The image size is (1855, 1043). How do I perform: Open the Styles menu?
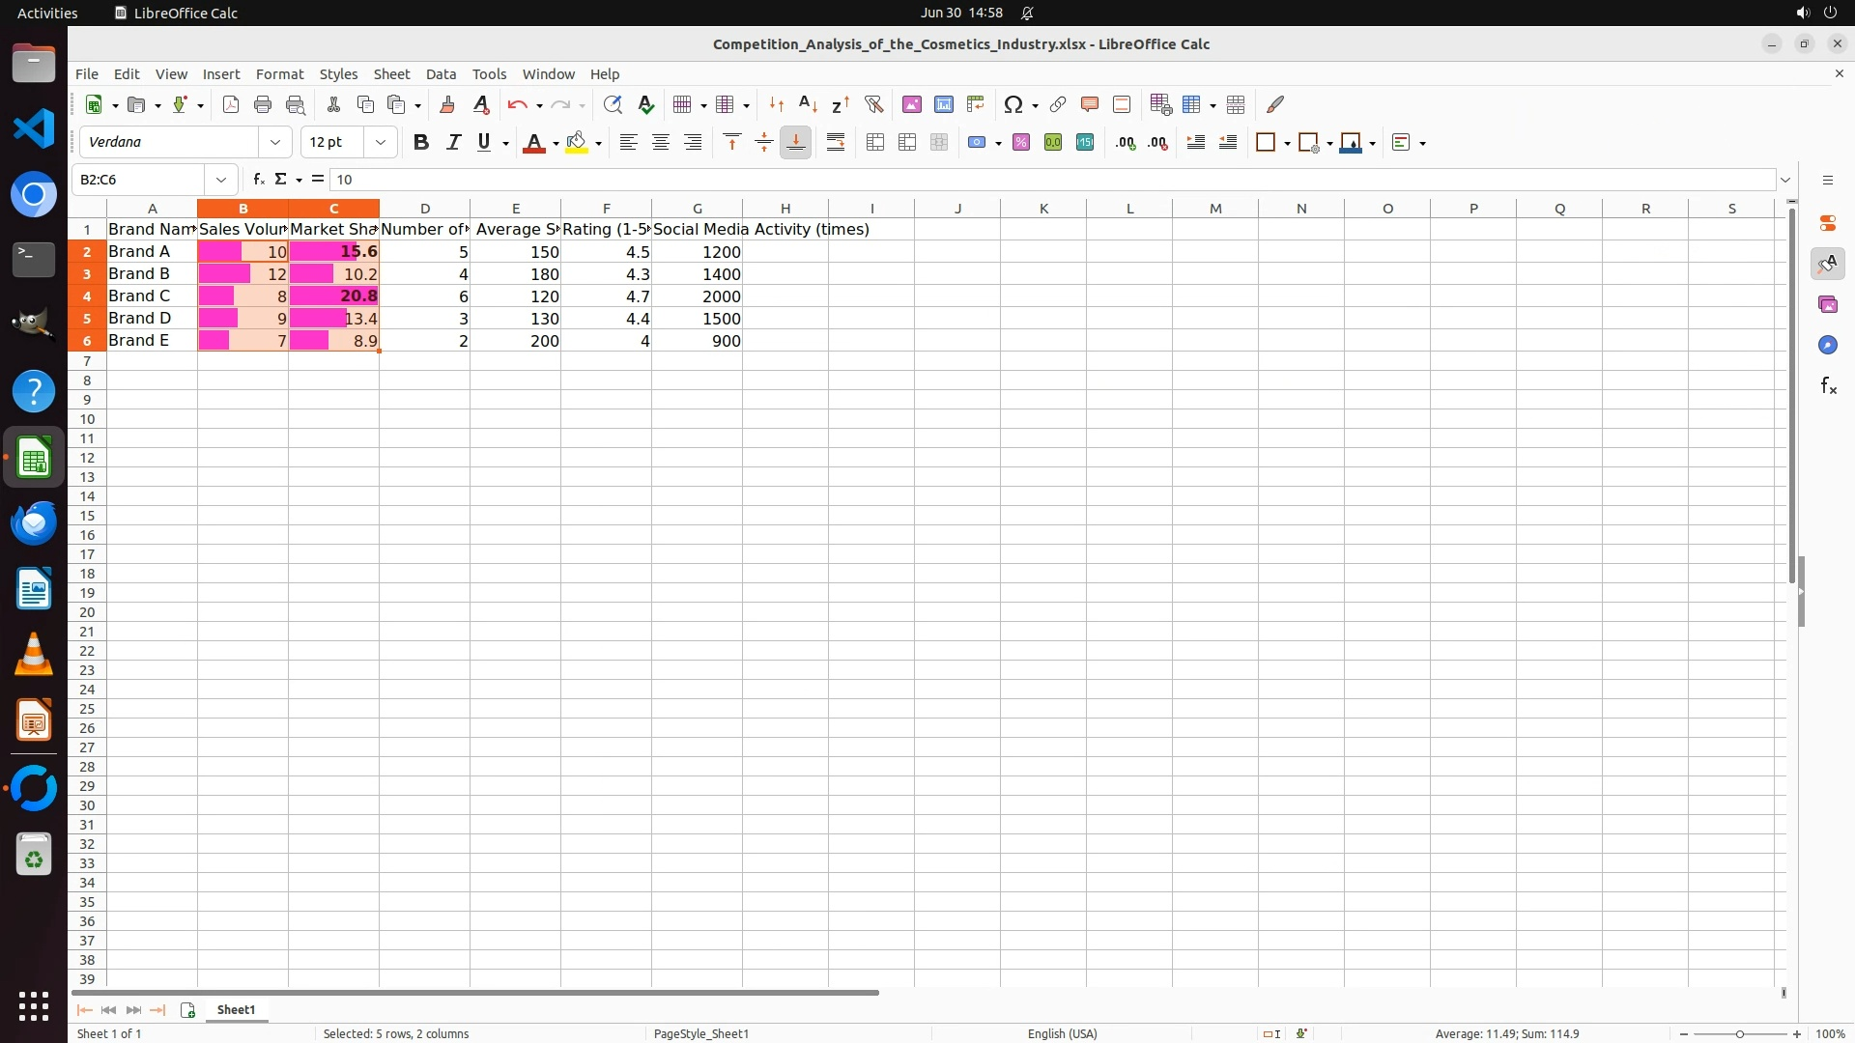click(338, 74)
